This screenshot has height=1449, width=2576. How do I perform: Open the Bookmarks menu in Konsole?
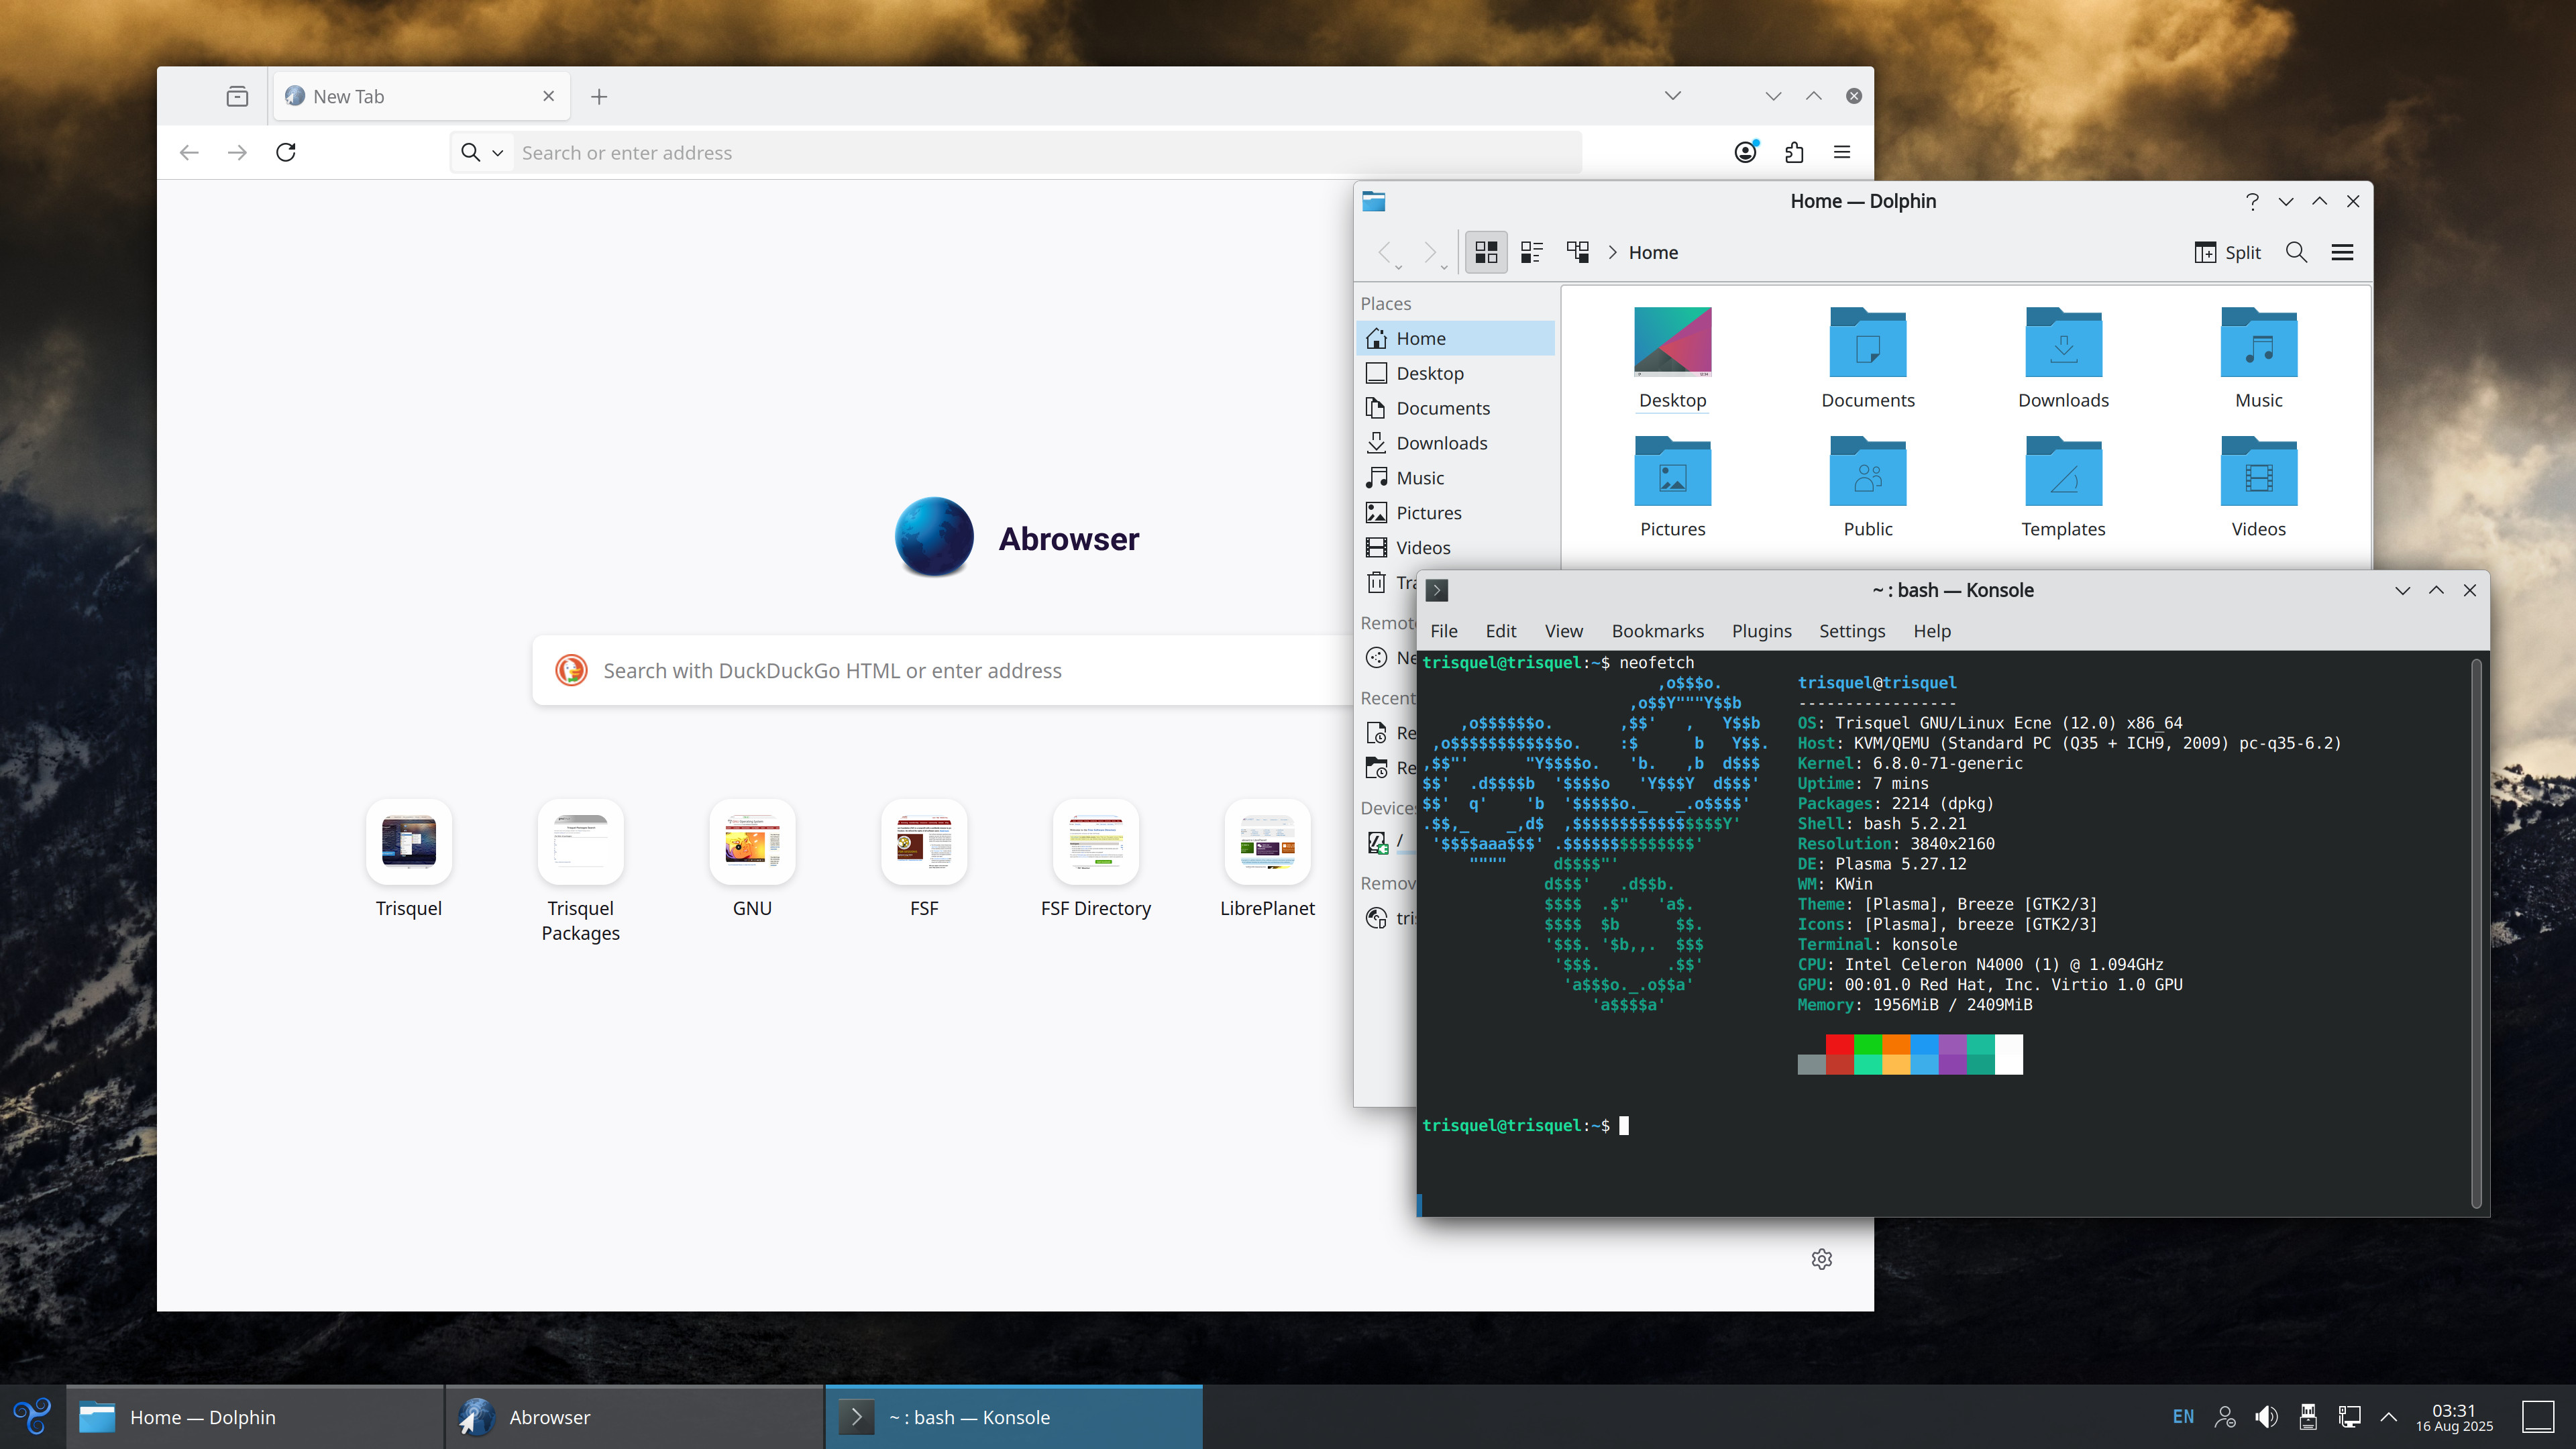point(1658,631)
